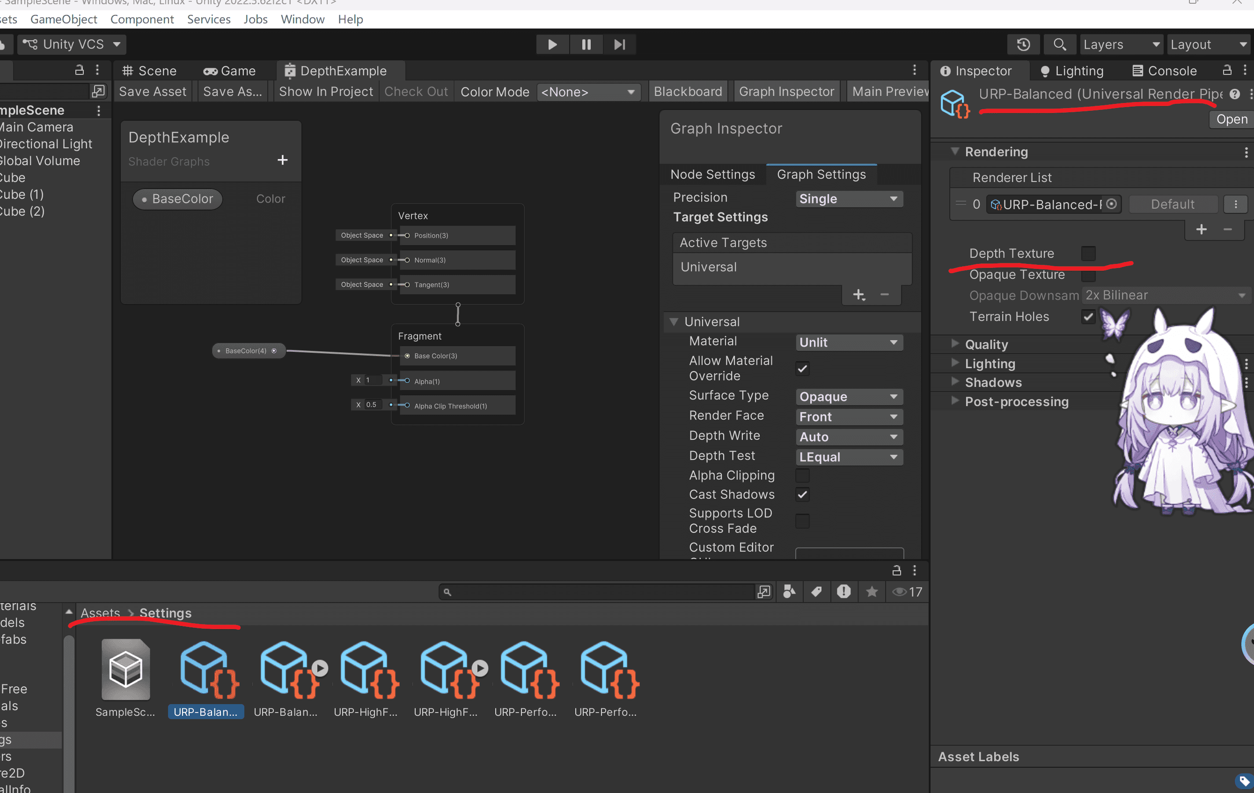Screen dimensions: 1254x793
Task: Enable the Opaque Texture checkbox
Action: tap(1088, 274)
